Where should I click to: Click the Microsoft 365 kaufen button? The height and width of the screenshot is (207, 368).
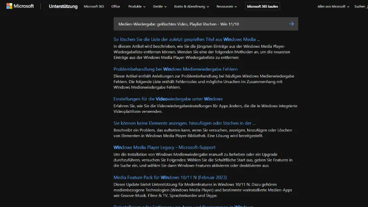[263, 6]
